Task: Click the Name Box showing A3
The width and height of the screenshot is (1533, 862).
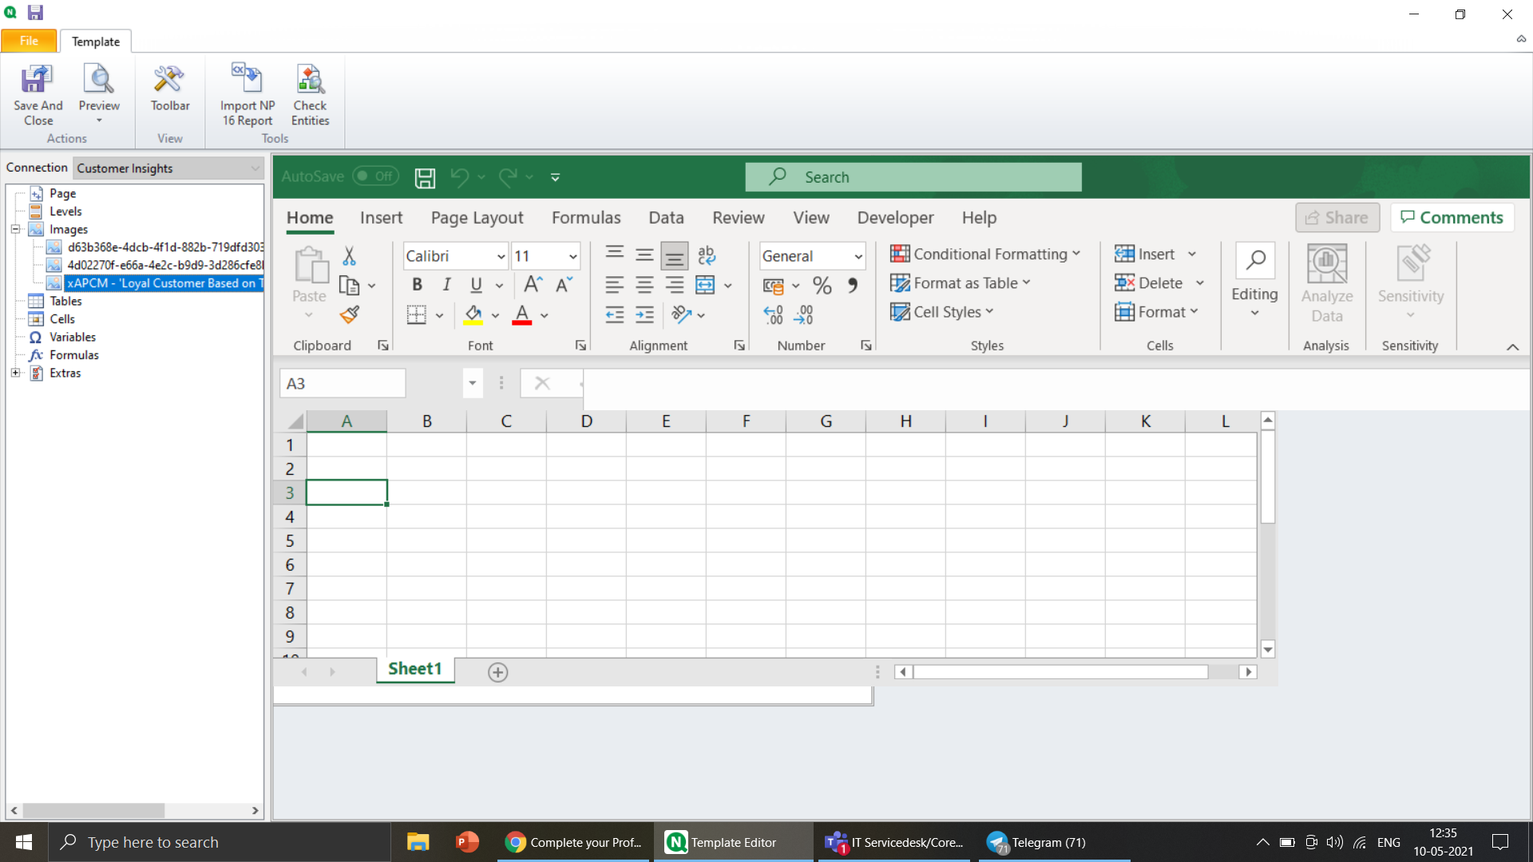Action: click(x=343, y=383)
